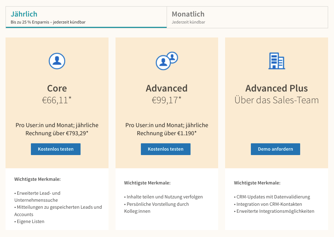The width and height of the screenshot is (334, 237).
Task: Click the Über das Sales-Team subtitle
Action: (x=276, y=99)
